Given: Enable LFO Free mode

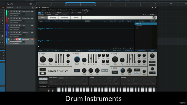Looking at the screenshot, I should pos(137,73).
